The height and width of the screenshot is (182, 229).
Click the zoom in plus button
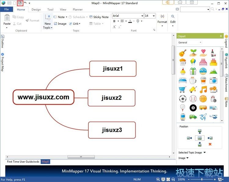coord(215,179)
